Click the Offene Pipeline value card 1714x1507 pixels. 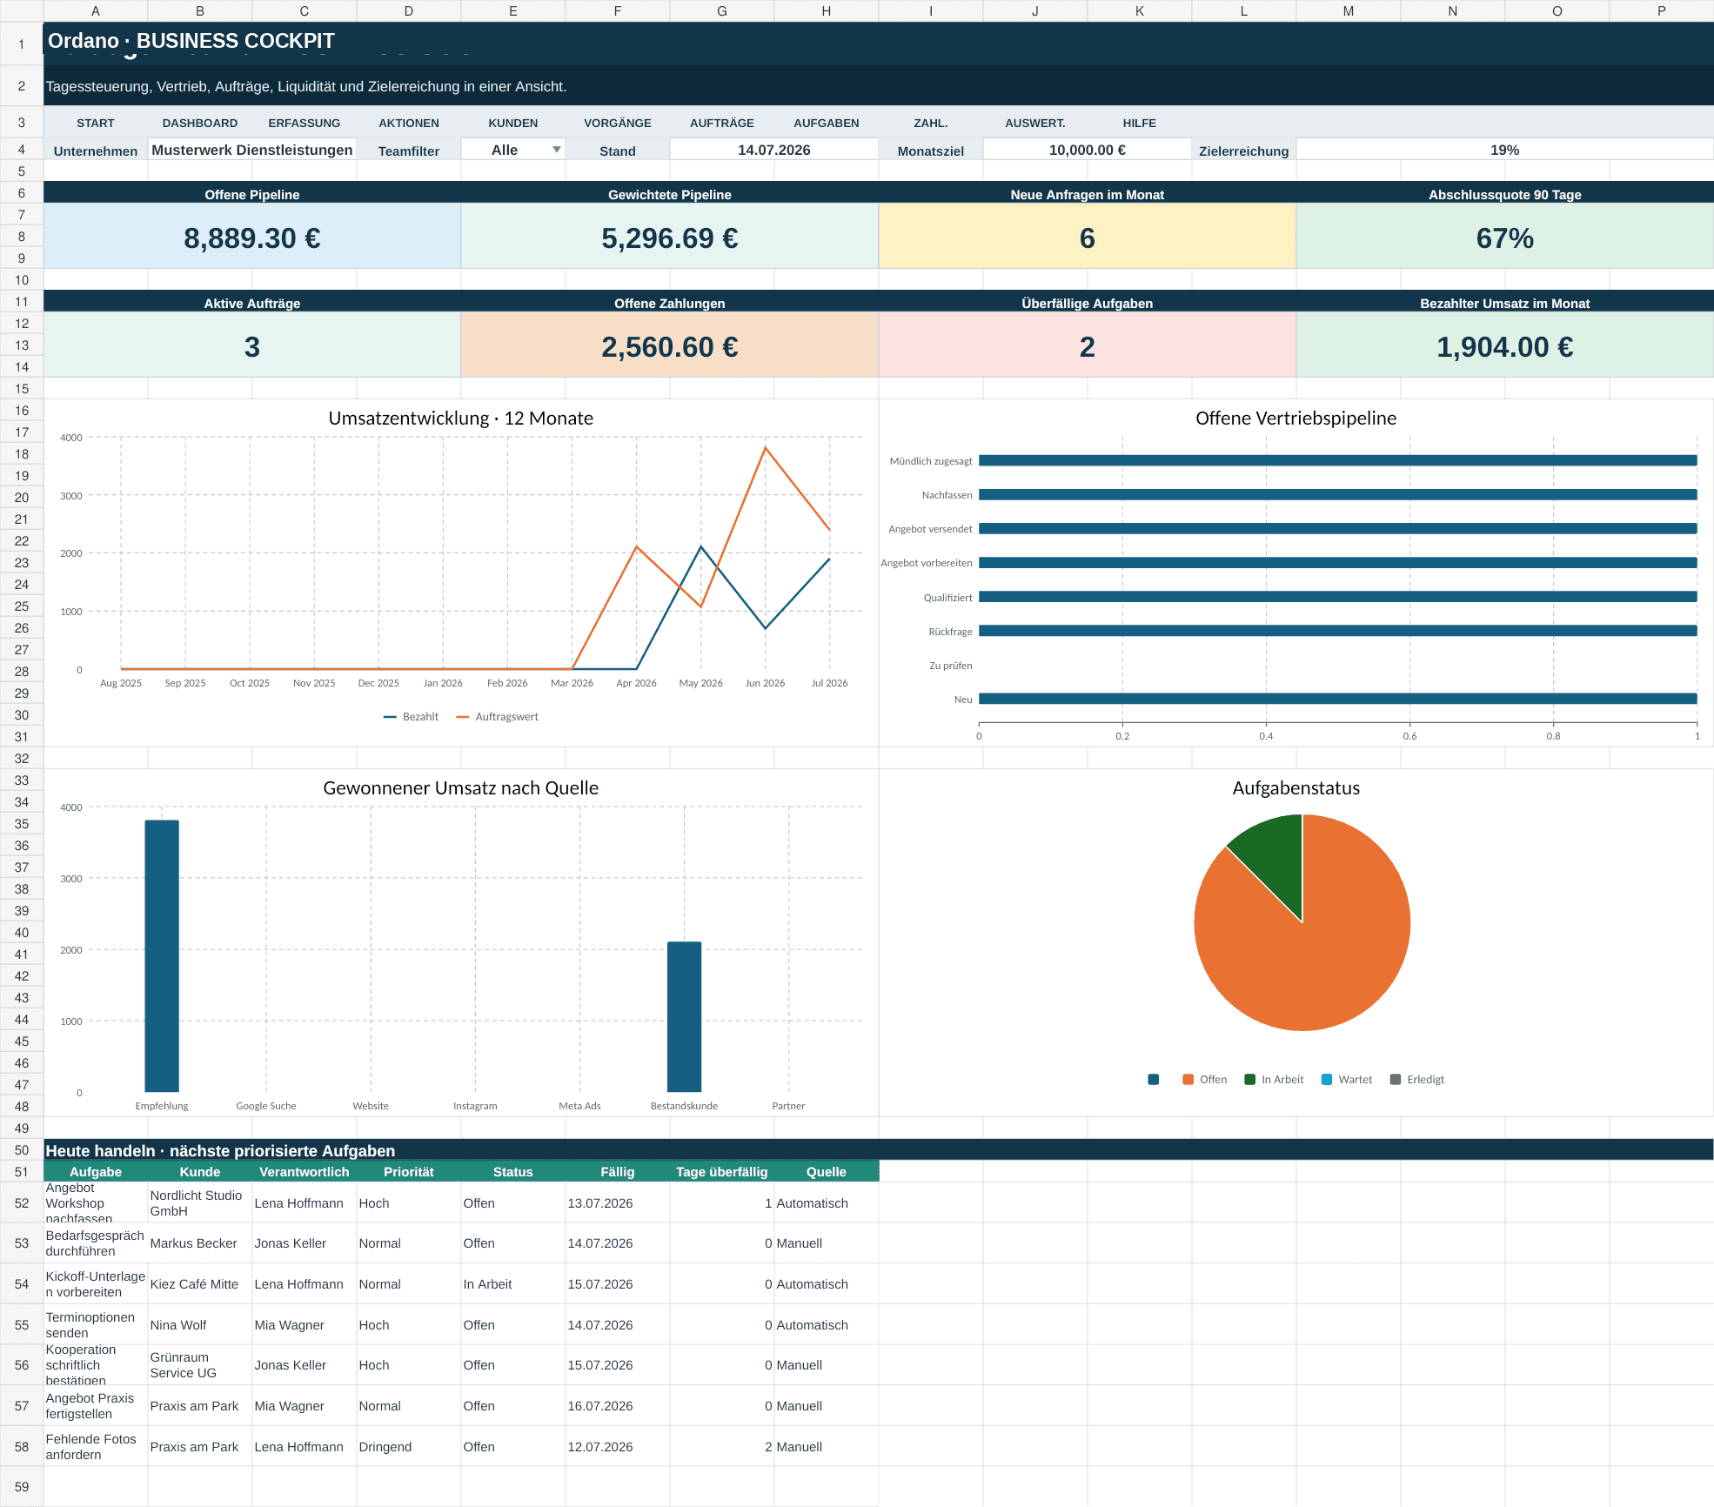252,237
